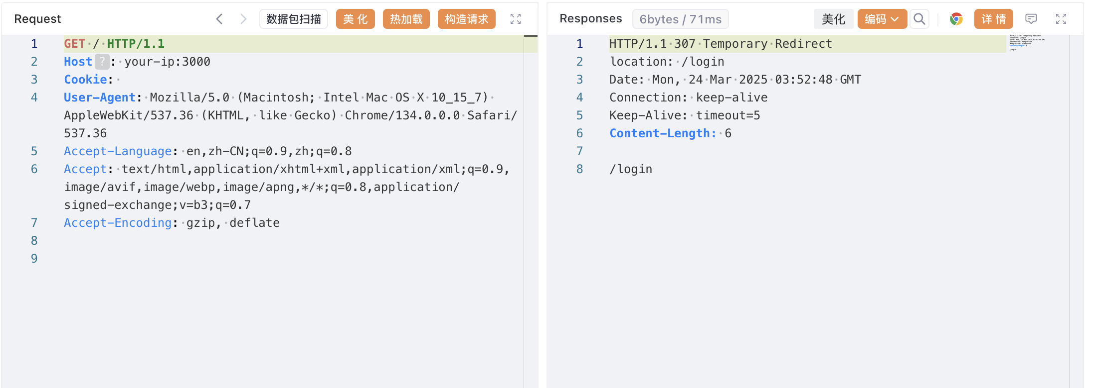Open the response search magnifier

(x=919, y=19)
